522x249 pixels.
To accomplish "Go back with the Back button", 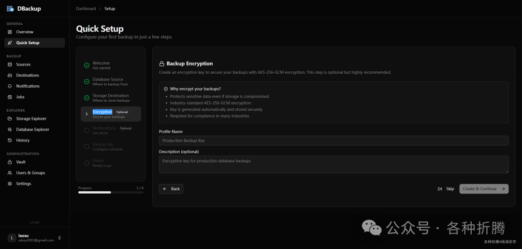I will tap(171, 189).
